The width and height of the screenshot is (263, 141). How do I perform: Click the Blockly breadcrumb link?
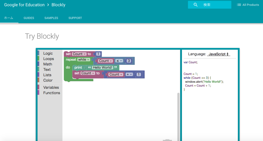tap(58, 5)
